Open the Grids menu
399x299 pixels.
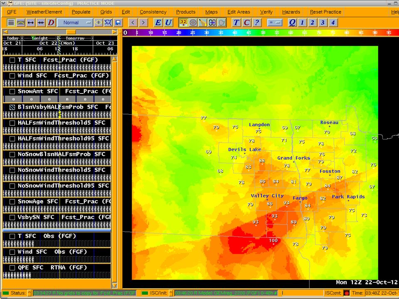[x=106, y=12]
